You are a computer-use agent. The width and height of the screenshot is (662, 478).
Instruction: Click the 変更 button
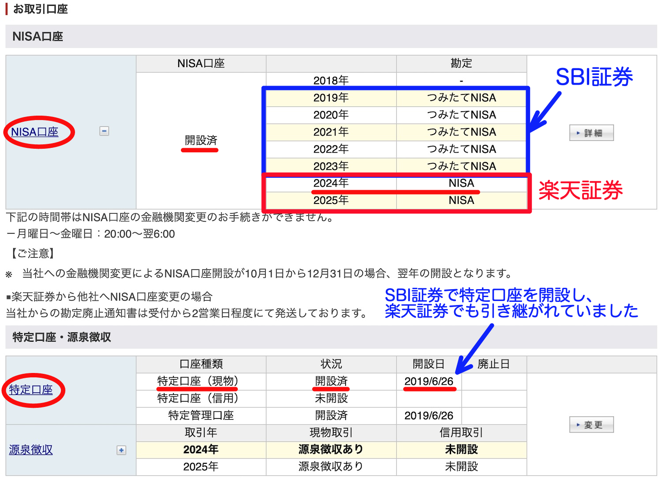click(x=591, y=425)
